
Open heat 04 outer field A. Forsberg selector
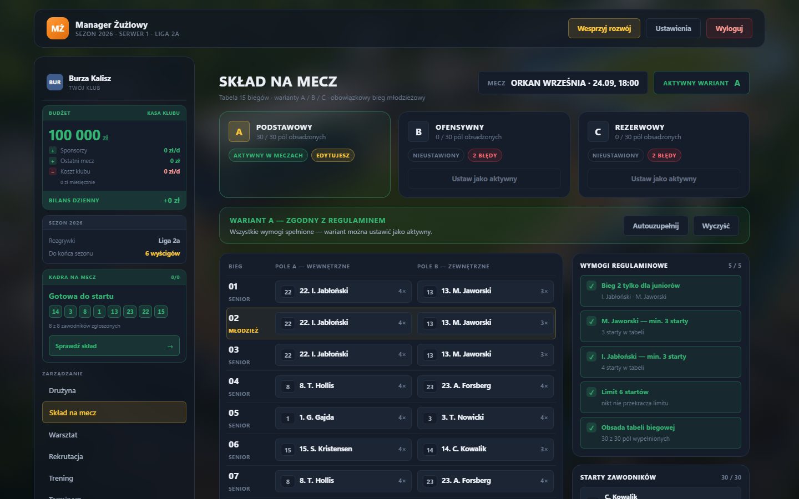click(x=486, y=386)
